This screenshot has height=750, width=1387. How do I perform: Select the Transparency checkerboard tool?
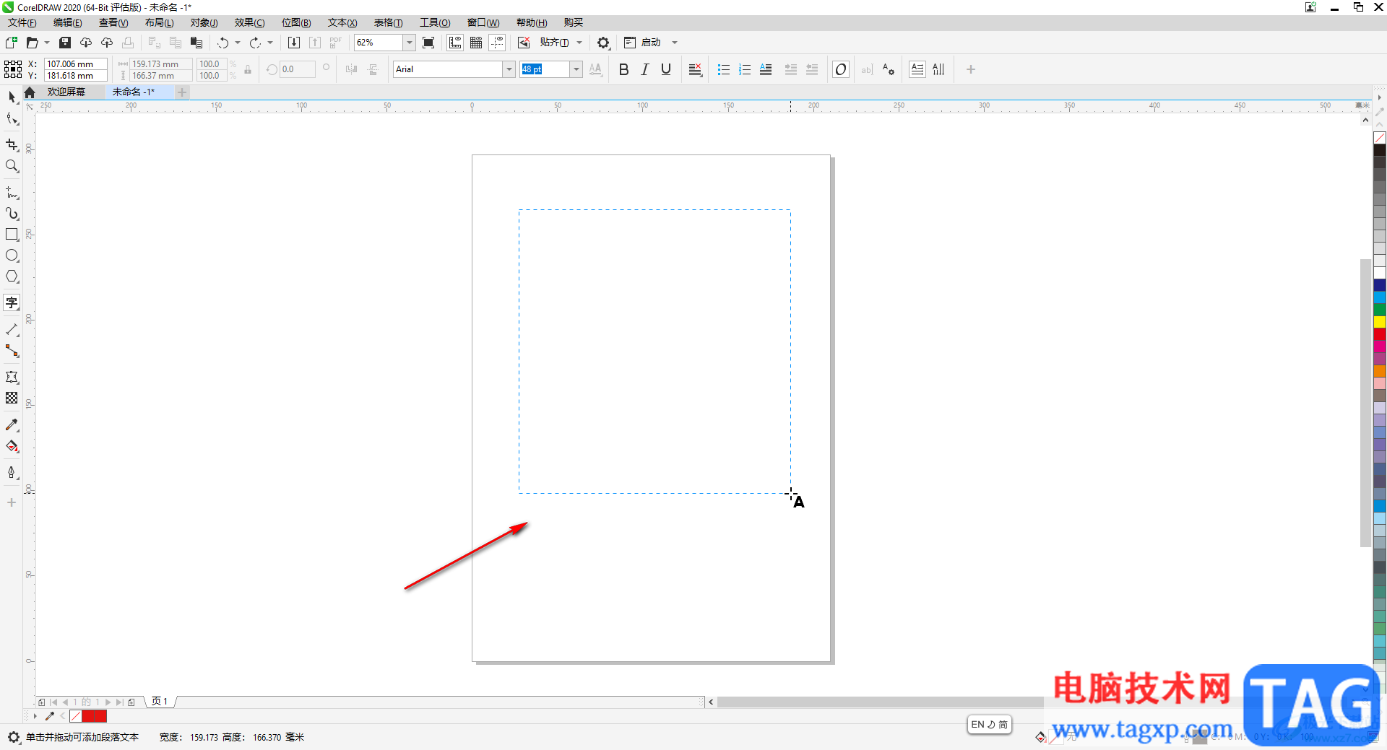[12, 398]
